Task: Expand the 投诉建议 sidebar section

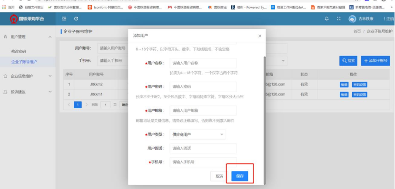Action: pyautogui.click(x=50, y=92)
